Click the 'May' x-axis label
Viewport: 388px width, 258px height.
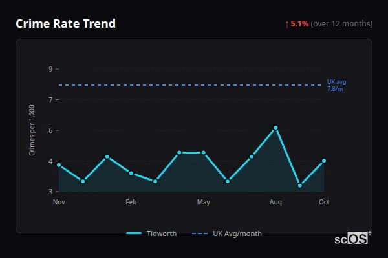point(204,202)
